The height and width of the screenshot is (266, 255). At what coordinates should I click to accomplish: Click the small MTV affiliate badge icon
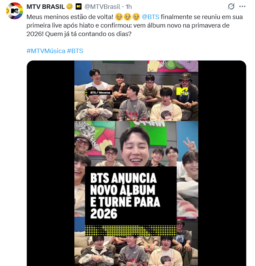(78, 6)
